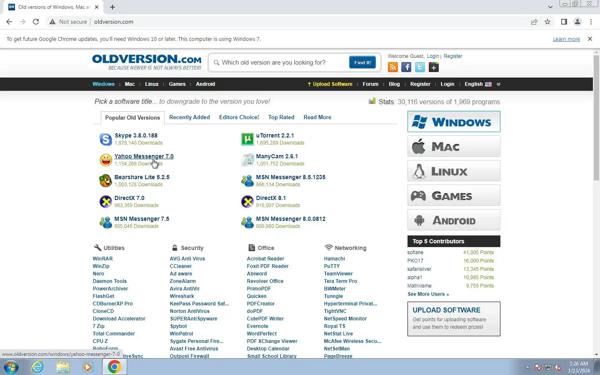Go back with the browser back arrow
This screenshot has height=375, width=600.
[x=9, y=22]
